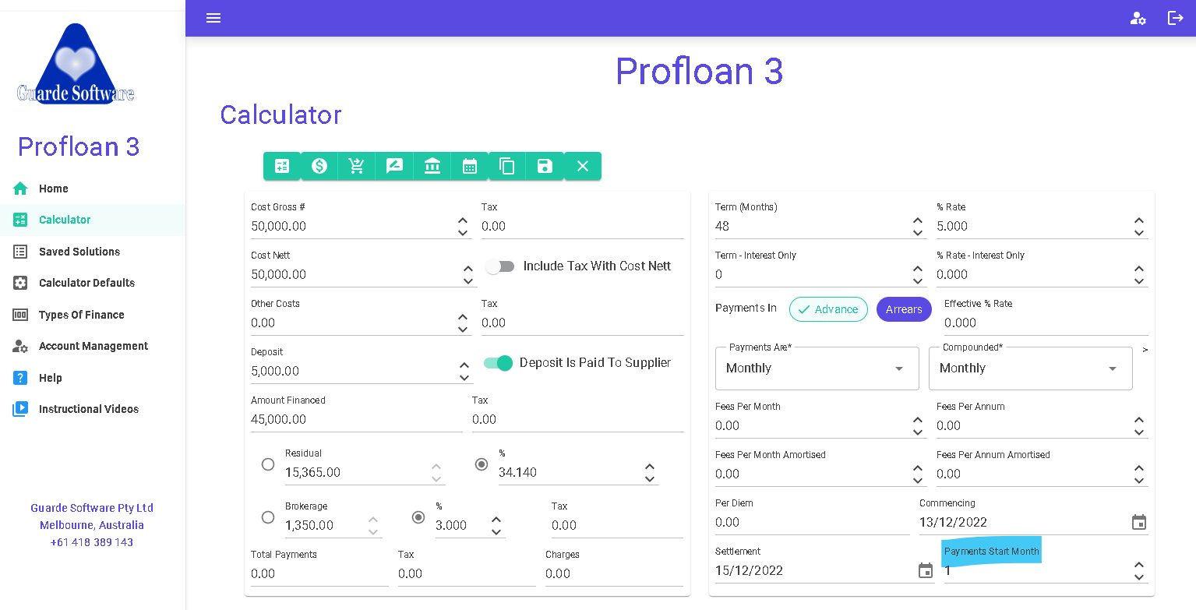Toggle Deposit Is Paid To Supplier switch
The image size is (1196, 610).
pos(499,363)
